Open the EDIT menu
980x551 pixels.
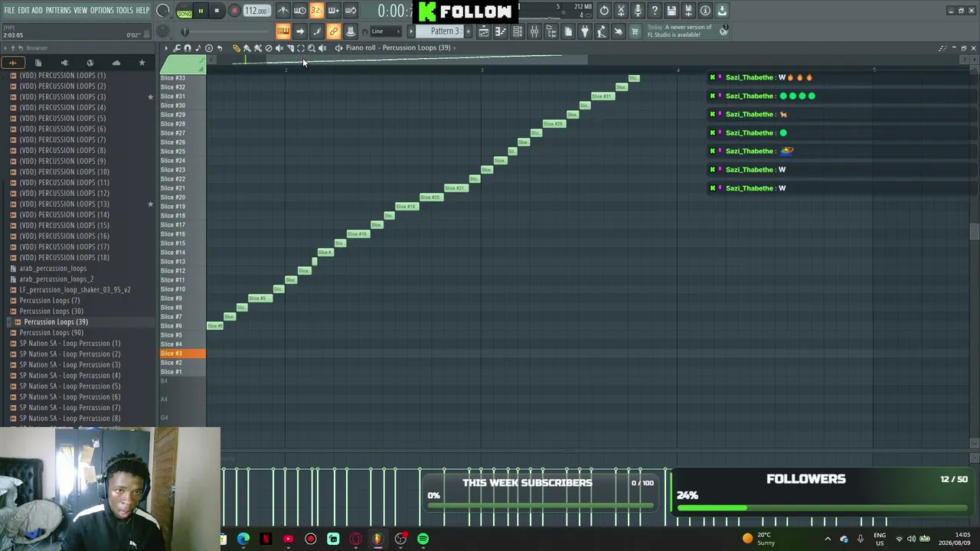tap(24, 11)
